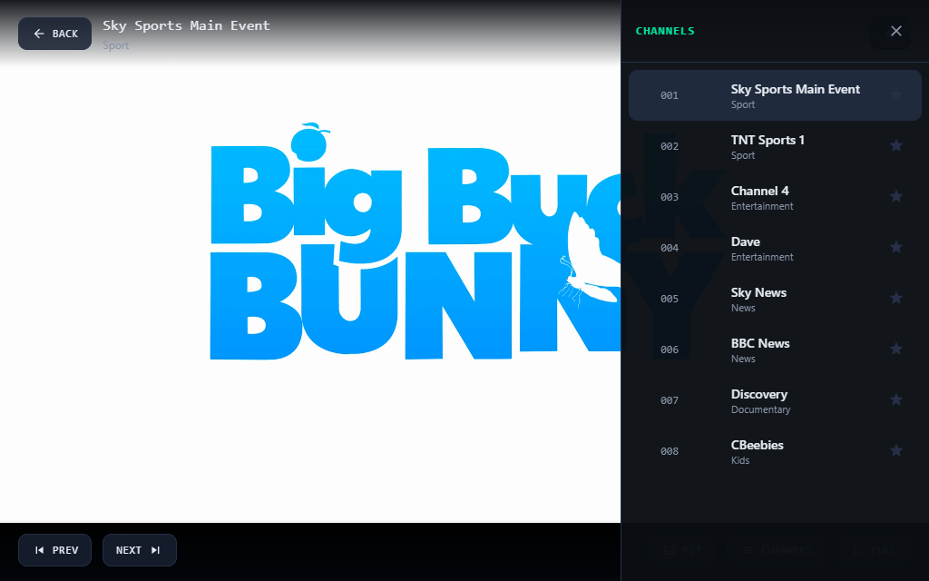The image size is (929, 581).
Task: Open channel 005 Sky News
Action: pos(775,299)
